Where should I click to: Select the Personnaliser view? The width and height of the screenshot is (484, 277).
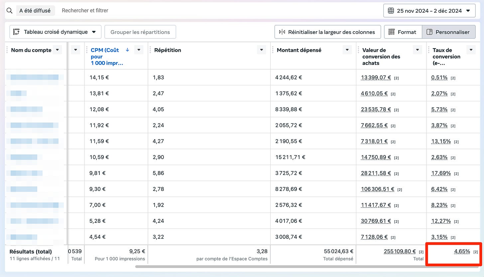point(448,32)
